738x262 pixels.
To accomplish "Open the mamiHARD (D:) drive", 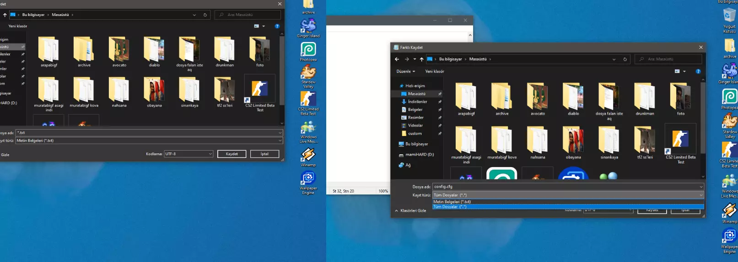I will pos(419,155).
